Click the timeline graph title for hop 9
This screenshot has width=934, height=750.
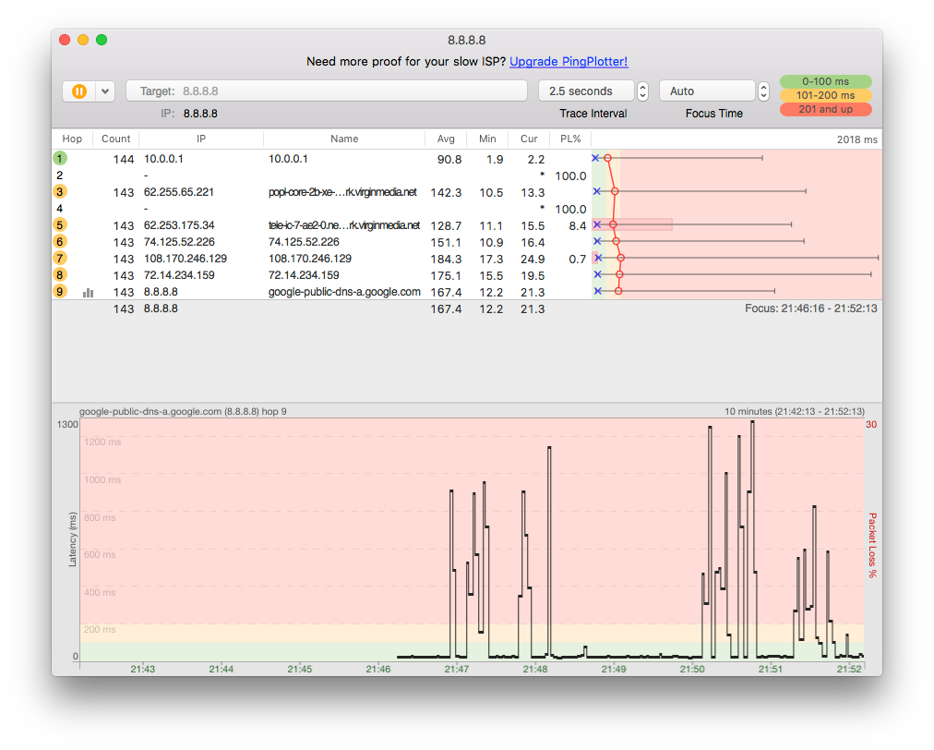[x=183, y=412]
